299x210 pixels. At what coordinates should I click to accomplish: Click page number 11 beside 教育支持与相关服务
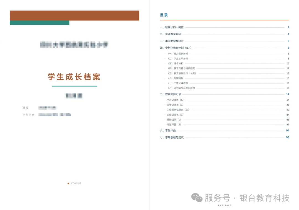pyautogui.click(x=288, y=68)
